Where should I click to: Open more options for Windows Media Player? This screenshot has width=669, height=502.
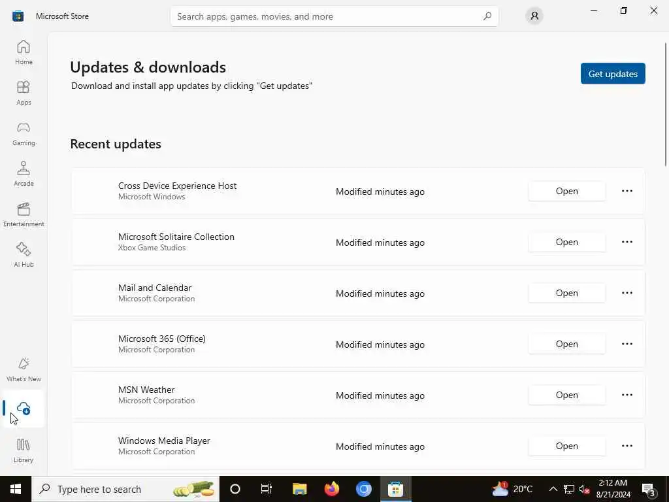(x=627, y=446)
